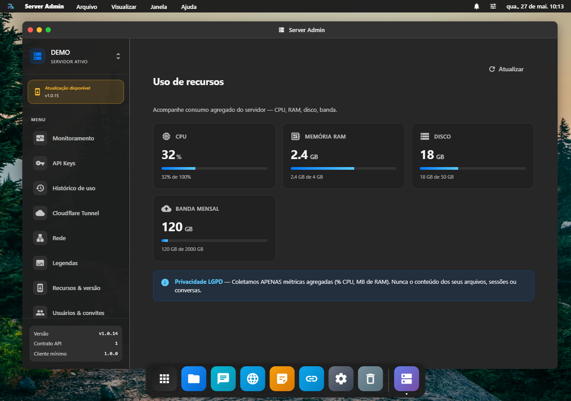Click the Atualizar refresh button
The image size is (571, 401).
click(x=506, y=69)
